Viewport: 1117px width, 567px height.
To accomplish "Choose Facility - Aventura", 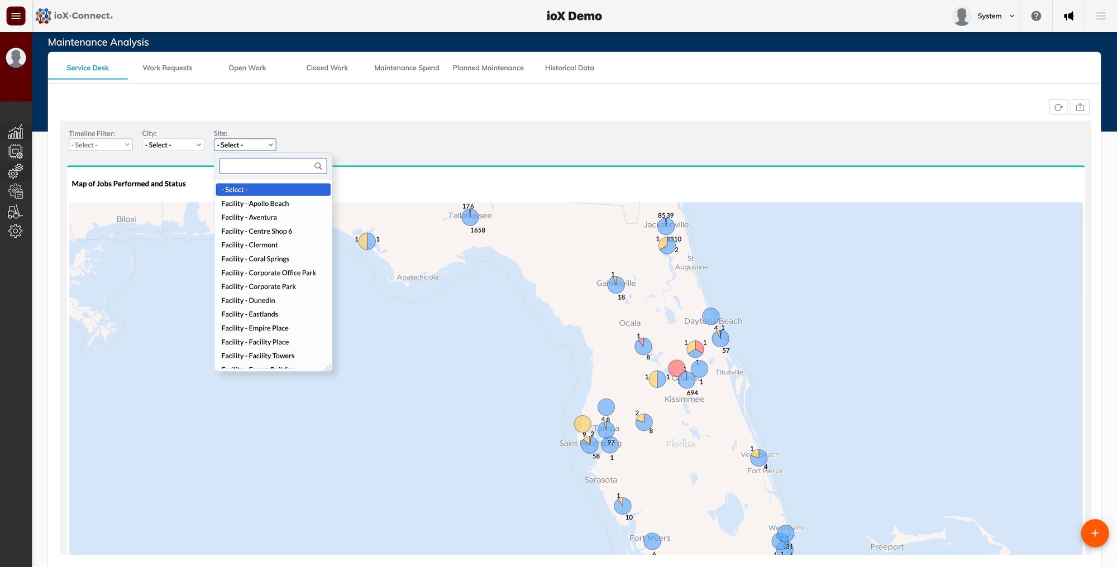I will (273, 218).
